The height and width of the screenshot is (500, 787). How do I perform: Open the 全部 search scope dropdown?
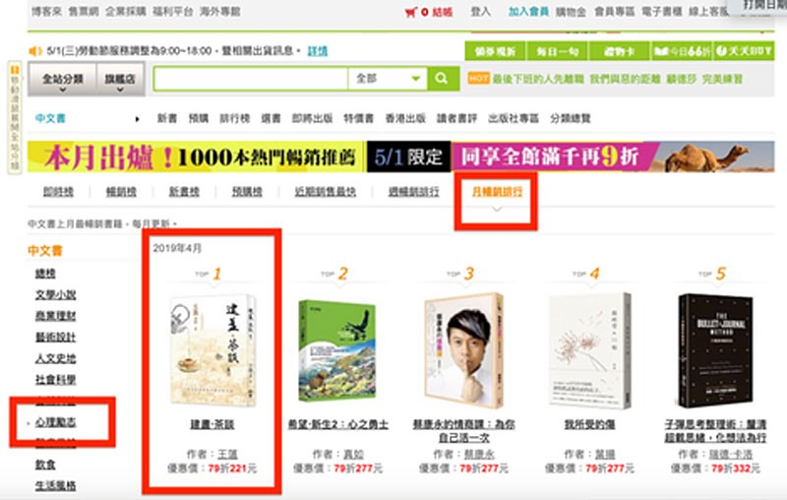pyautogui.click(x=388, y=79)
